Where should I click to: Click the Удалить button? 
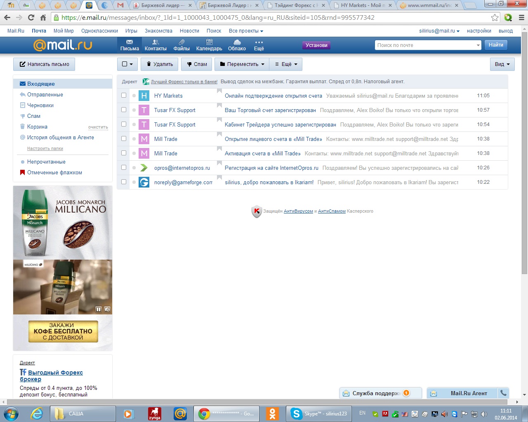(160, 64)
